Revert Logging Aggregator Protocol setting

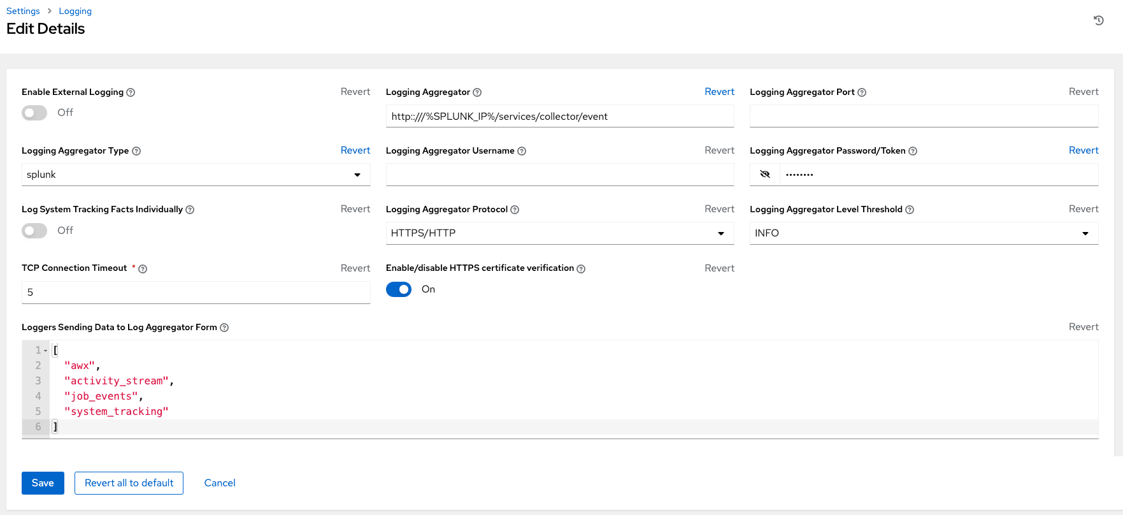[719, 209]
